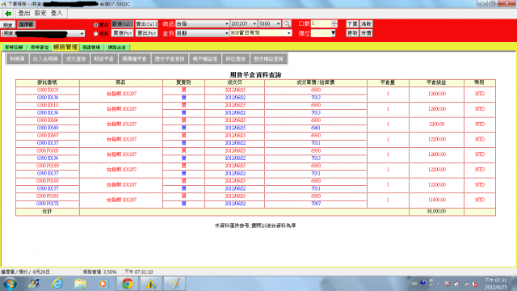Open the 對帳單 statement sub-tab

18,59
